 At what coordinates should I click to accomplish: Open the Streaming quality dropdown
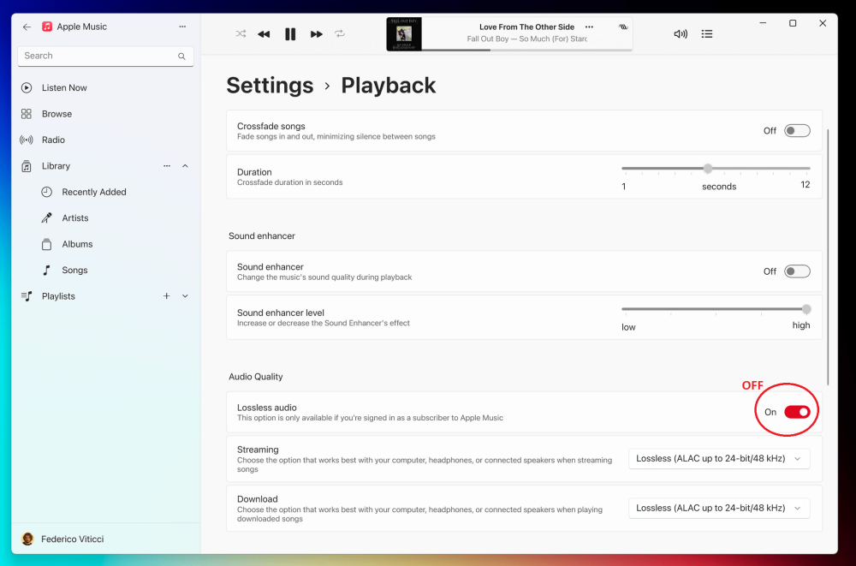(719, 458)
